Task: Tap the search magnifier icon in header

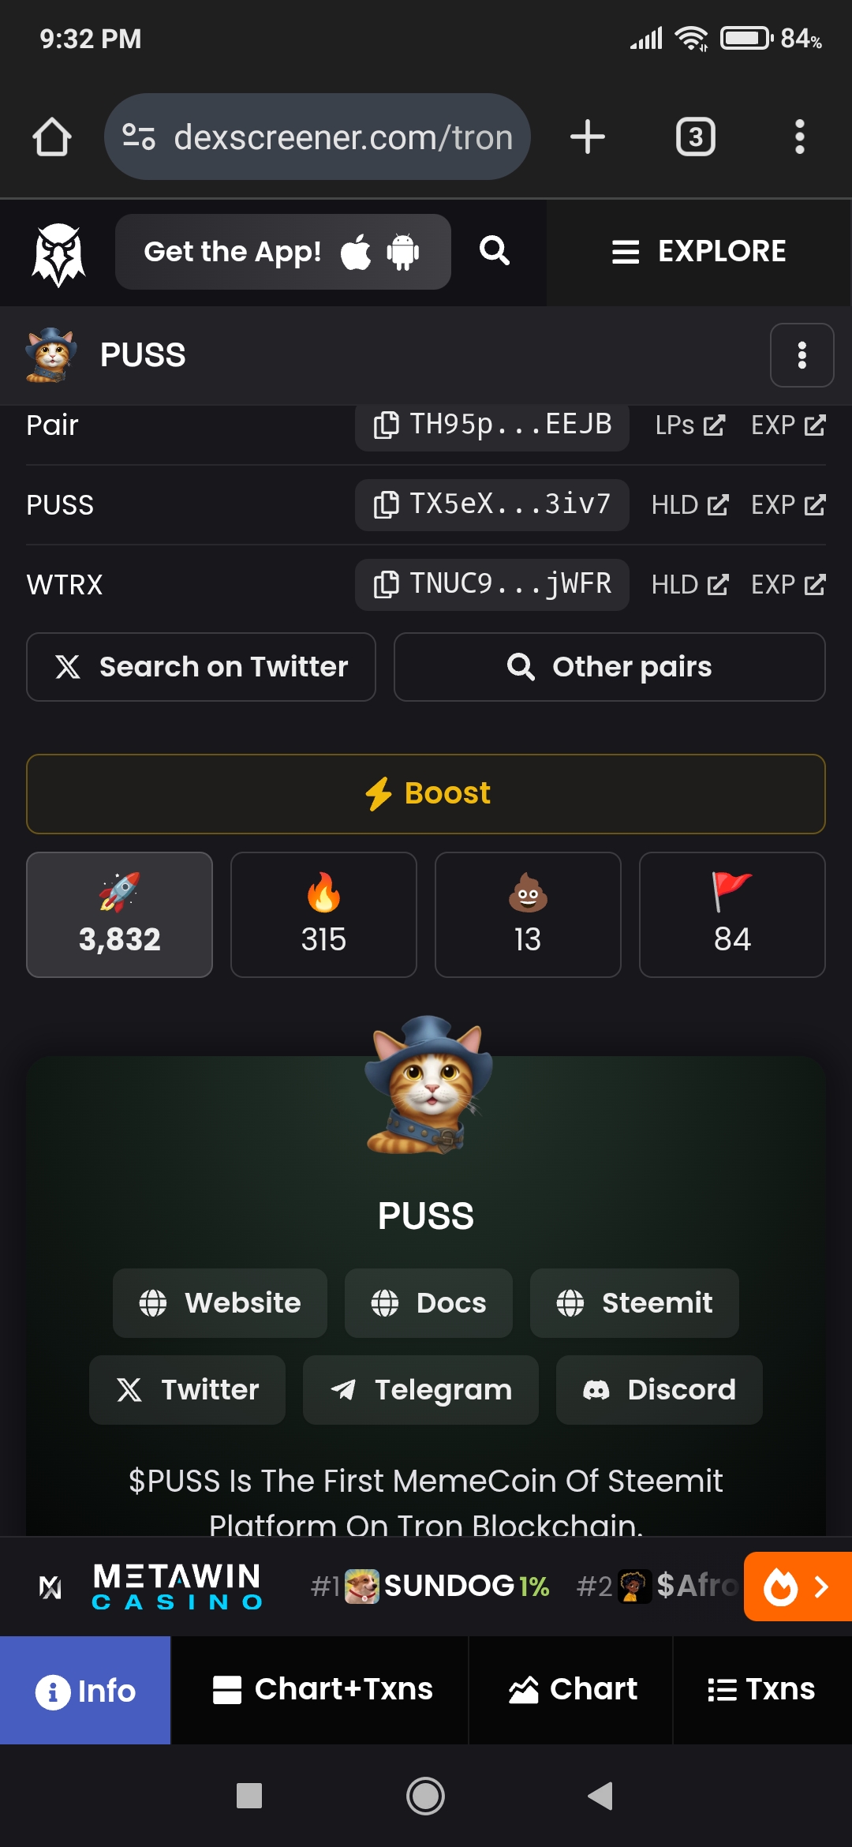Action: 495,251
